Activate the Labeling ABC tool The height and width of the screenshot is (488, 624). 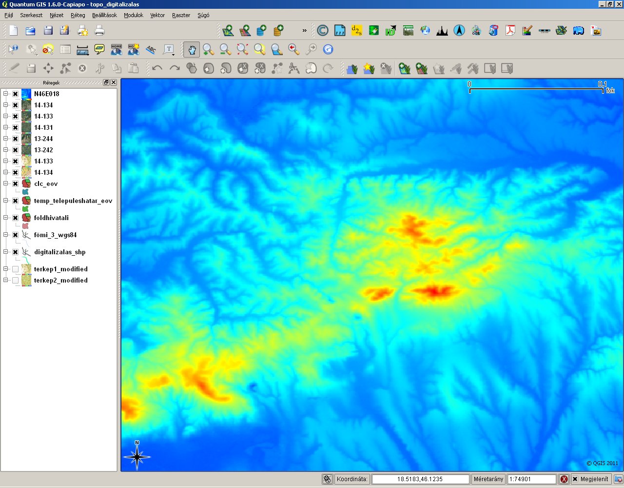coord(151,49)
